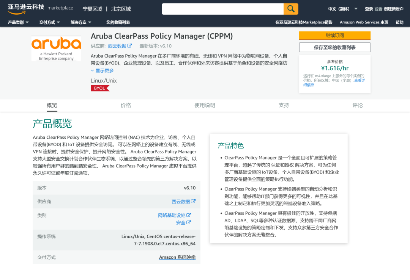Select the 宁夏区域 region link
Screen dimensions: 410x280
(x=92, y=9)
